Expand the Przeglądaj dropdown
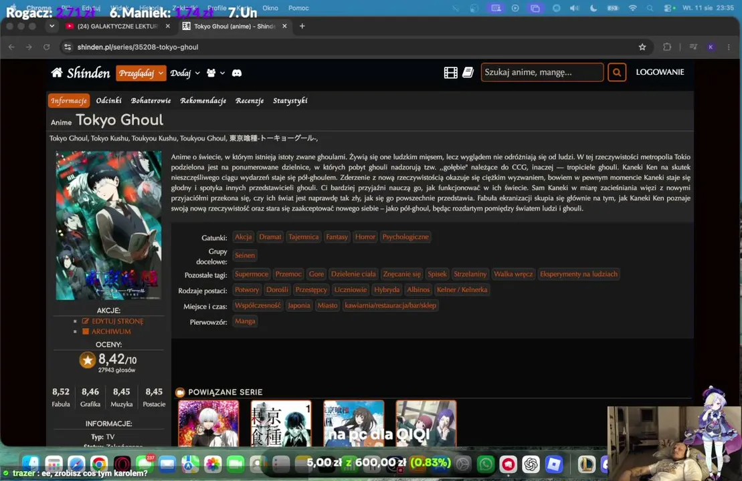The image size is (742, 481). (x=141, y=73)
